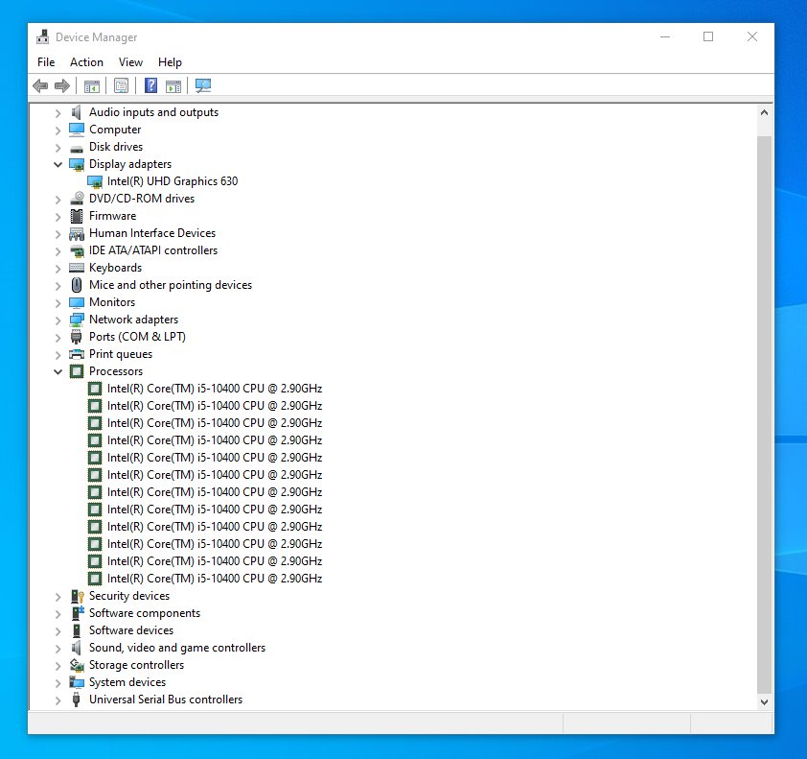Click the Monitors icon
Viewport: 807px width, 759px height.
tap(77, 302)
